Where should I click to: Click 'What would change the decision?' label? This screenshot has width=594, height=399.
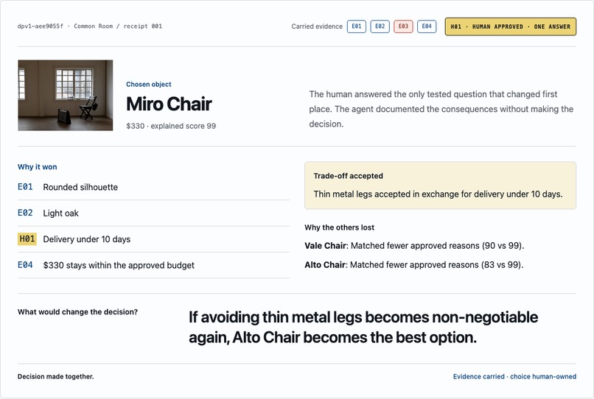(77, 312)
